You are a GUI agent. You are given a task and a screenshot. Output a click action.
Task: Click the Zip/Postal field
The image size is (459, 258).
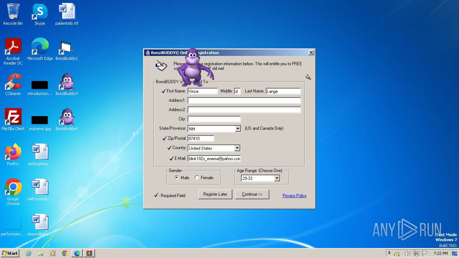[x=201, y=138]
